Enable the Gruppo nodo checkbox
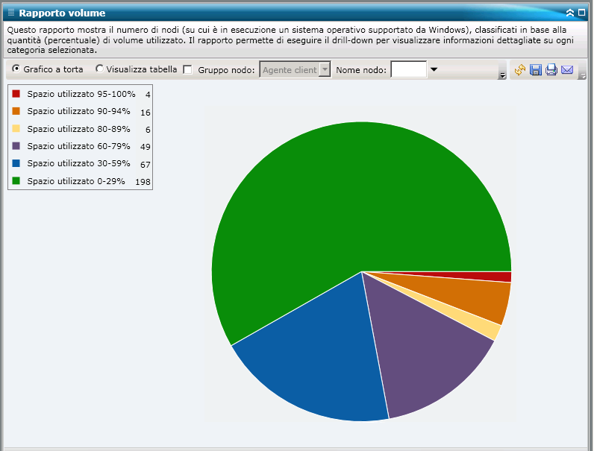The image size is (594, 451). pos(187,69)
